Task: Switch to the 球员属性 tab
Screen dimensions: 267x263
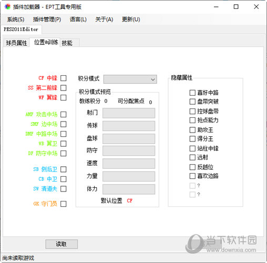Action: (x=16, y=43)
